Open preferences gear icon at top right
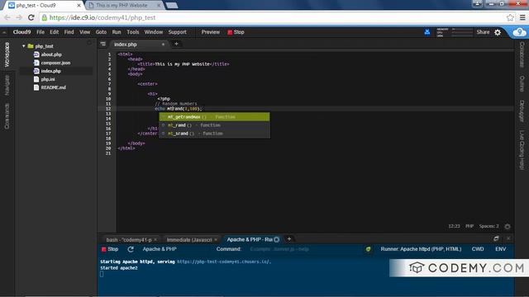529x297 pixels. [x=498, y=32]
